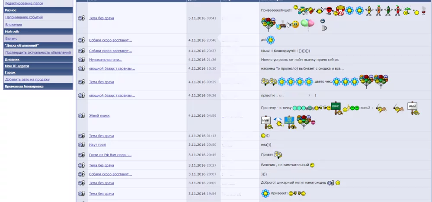Open the Гараж sidebar section

pos(10,73)
